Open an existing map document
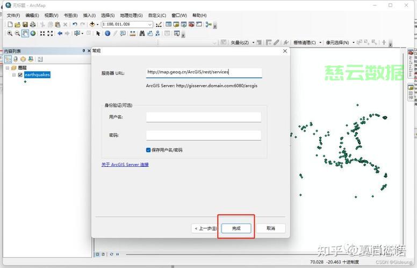 pyautogui.click(x=18, y=25)
